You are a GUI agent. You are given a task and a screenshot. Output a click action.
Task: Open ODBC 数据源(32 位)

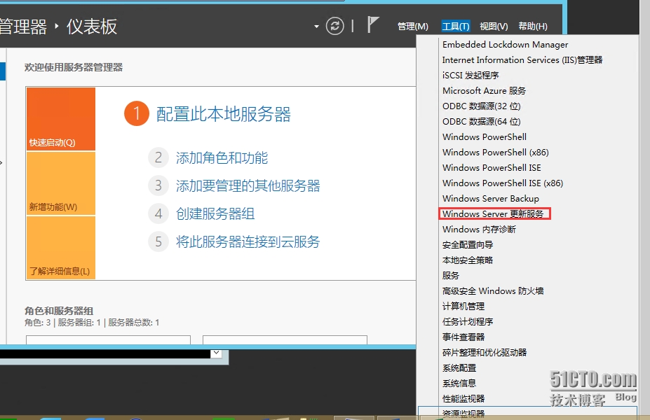tap(481, 106)
